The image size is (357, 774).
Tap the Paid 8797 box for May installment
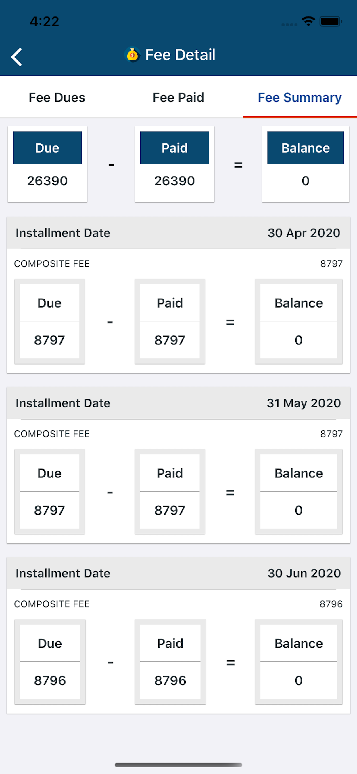170,491
